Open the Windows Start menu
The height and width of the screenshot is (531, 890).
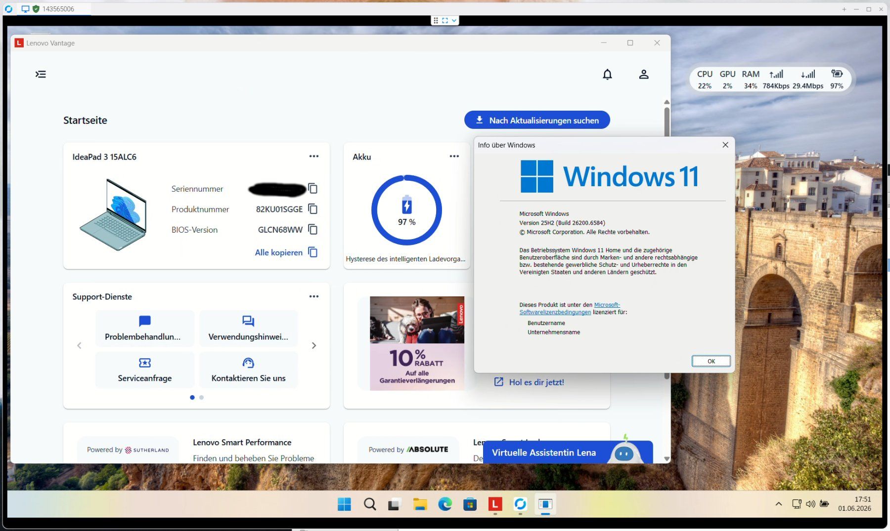pyautogui.click(x=344, y=504)
